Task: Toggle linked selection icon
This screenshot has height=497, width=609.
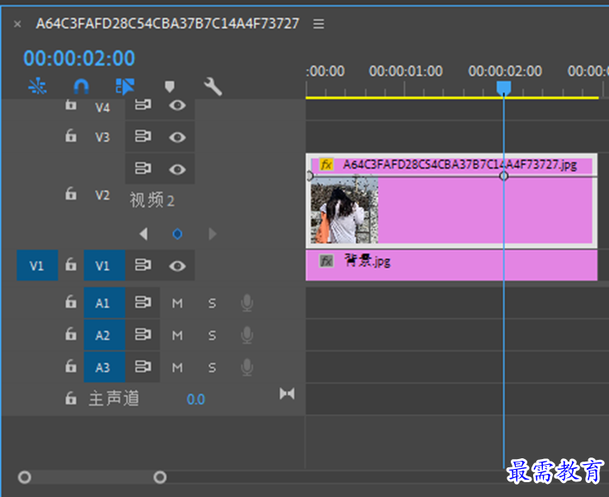Action: coord(125,87)
